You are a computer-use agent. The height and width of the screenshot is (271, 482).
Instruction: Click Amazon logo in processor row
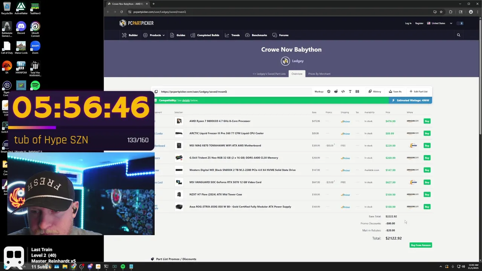tap(413, 121)
